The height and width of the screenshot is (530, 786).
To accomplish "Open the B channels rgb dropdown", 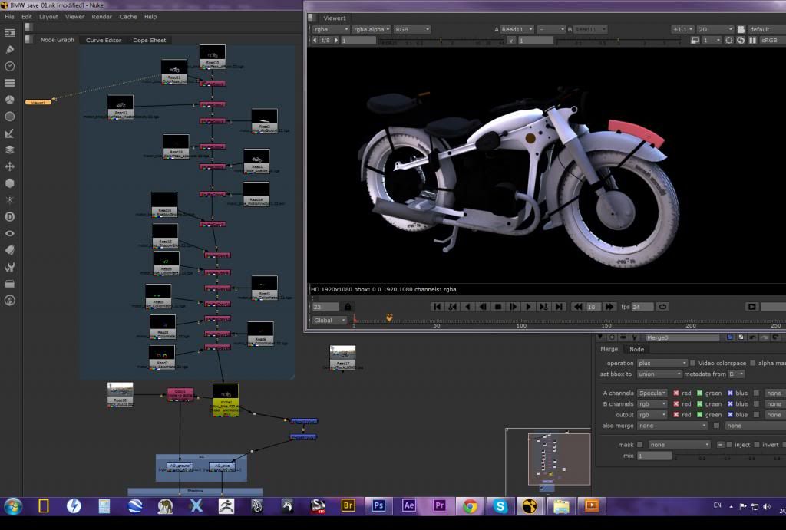I will pyautogui.click(x=652, y=403).
